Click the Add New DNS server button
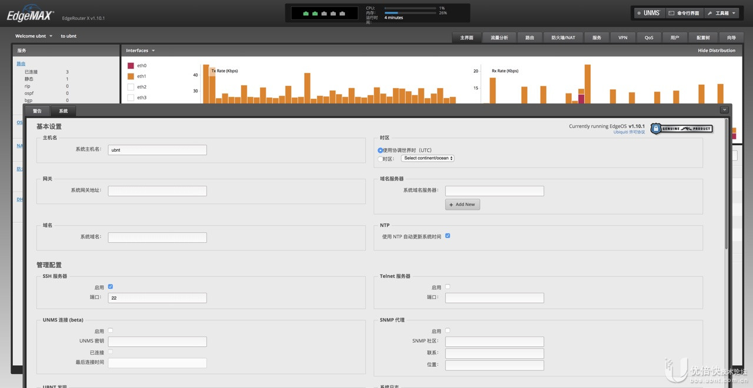Screen dimensions: 753x388 (462, 205)
